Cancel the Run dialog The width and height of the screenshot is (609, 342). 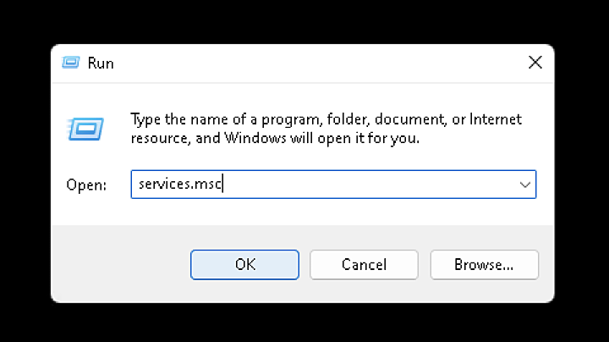click(x=364, y=264)
